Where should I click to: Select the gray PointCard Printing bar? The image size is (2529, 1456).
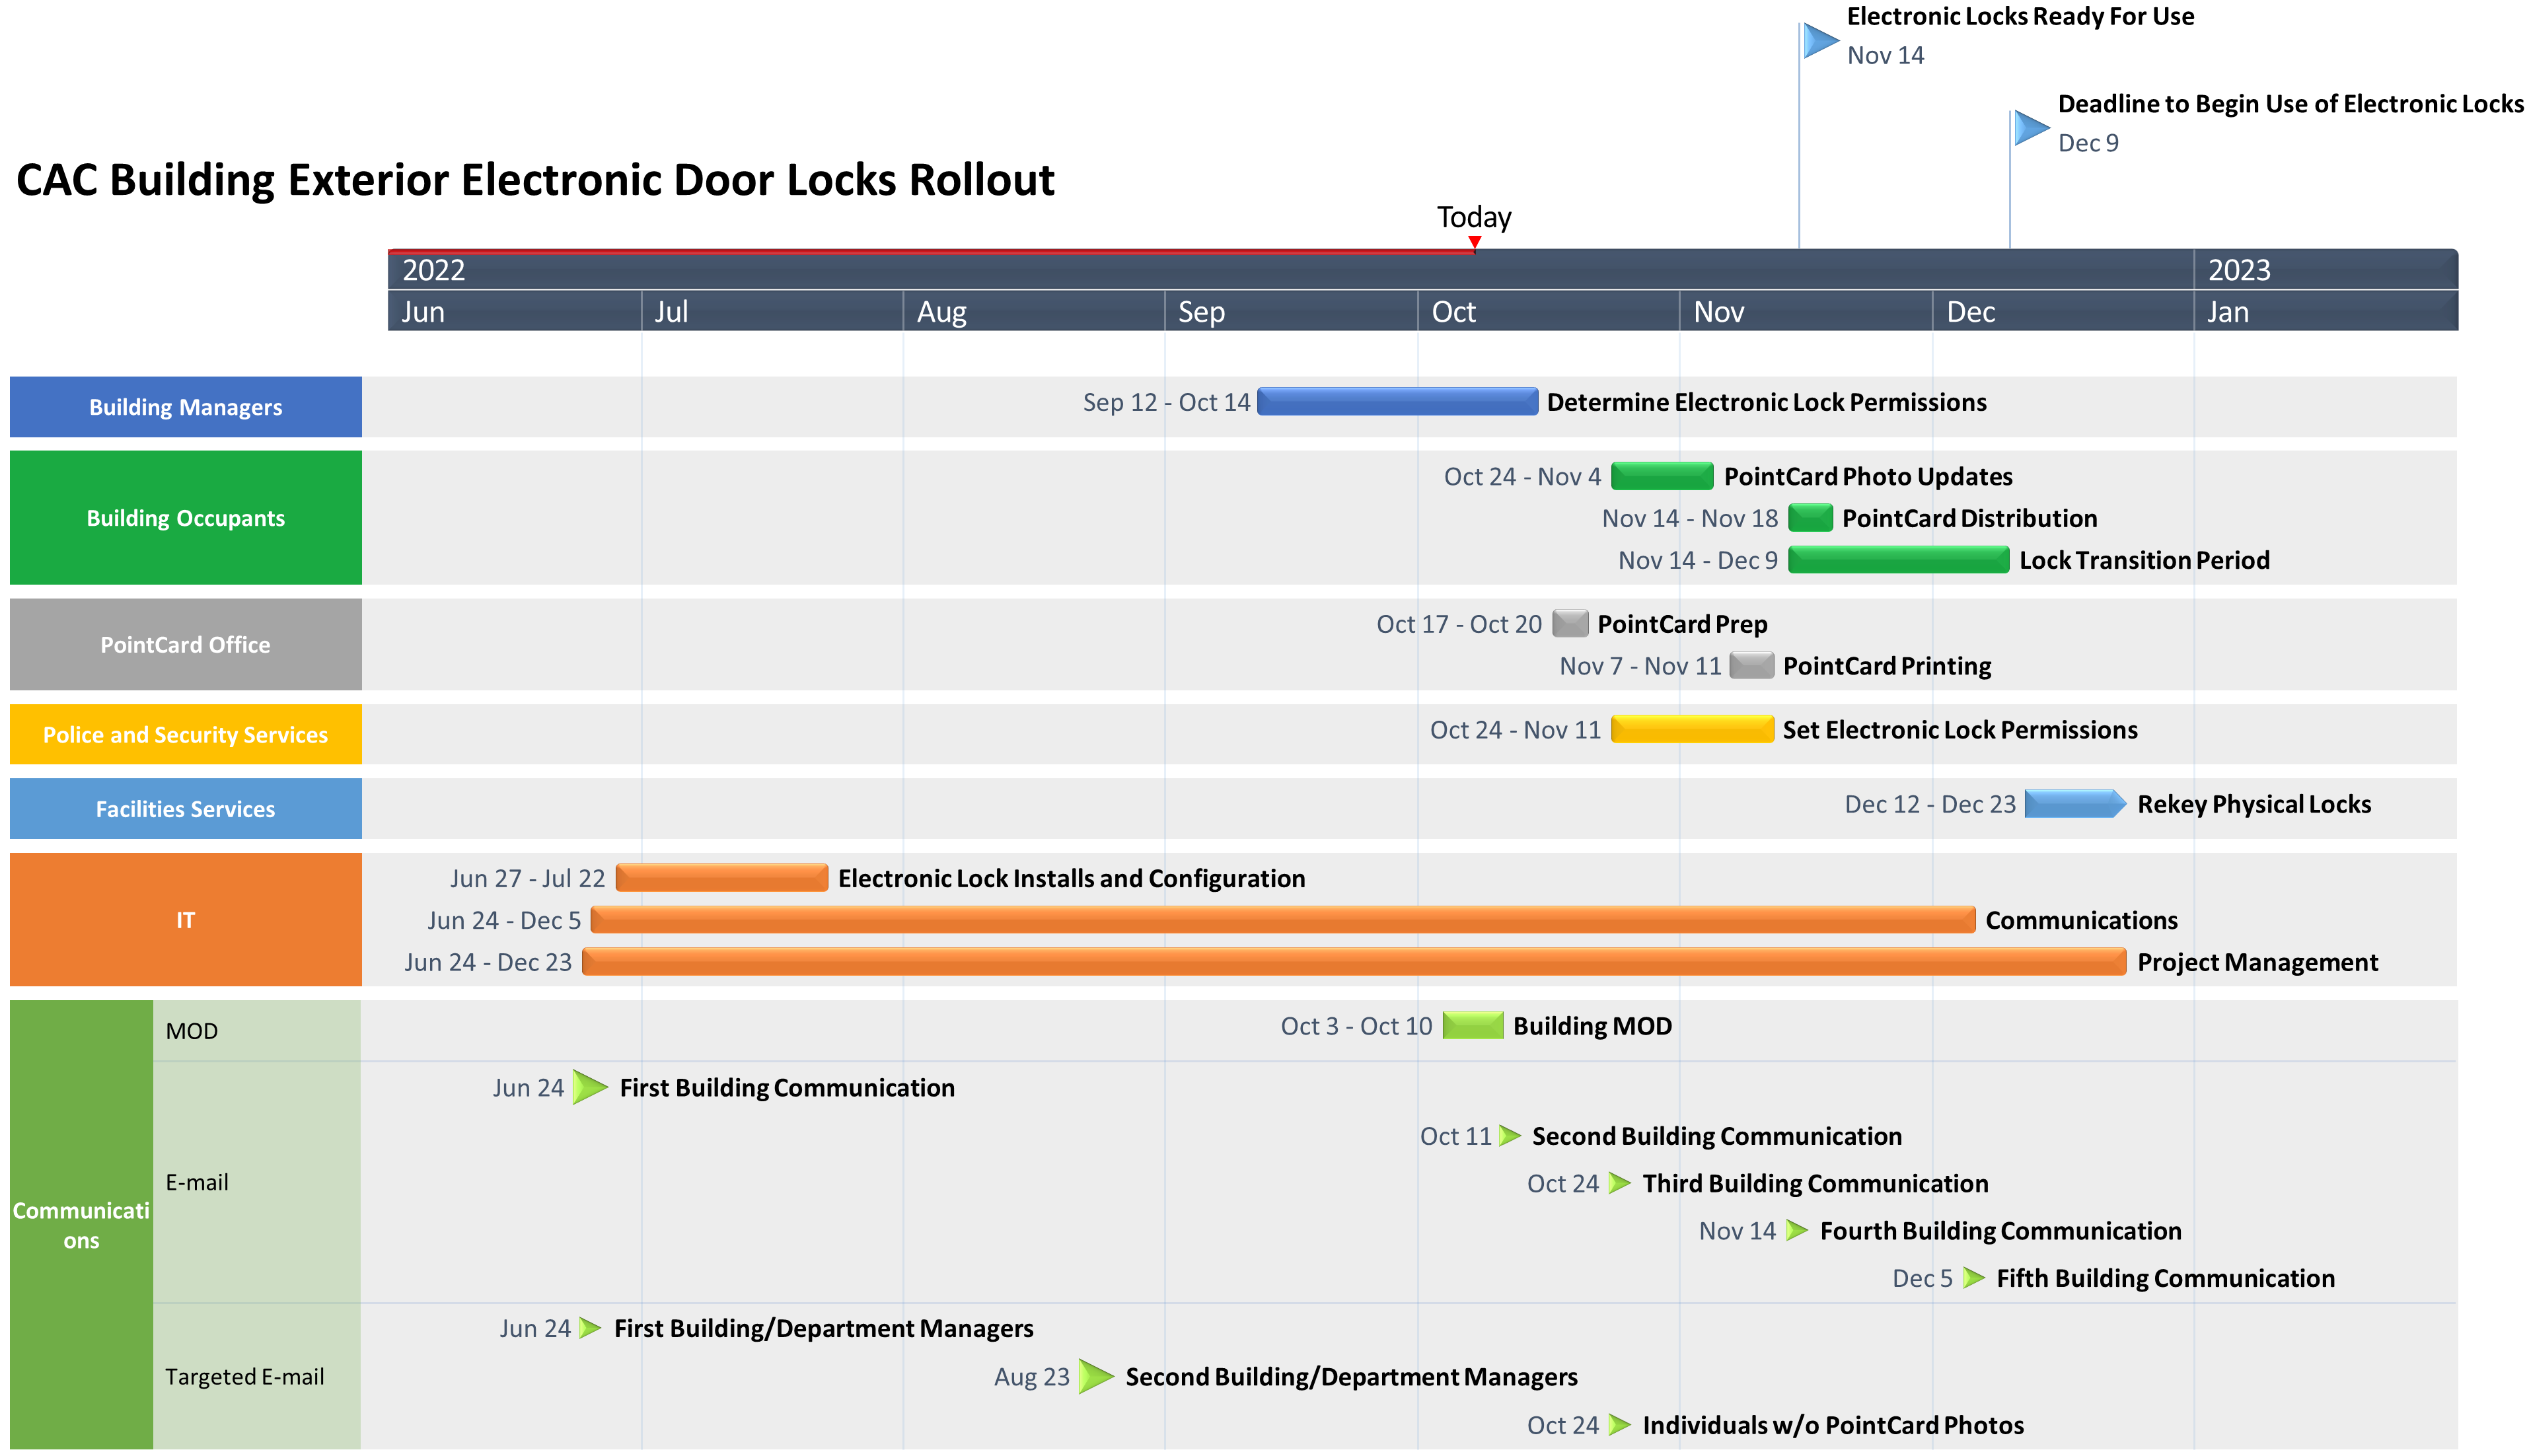(x=1751, y=666)
